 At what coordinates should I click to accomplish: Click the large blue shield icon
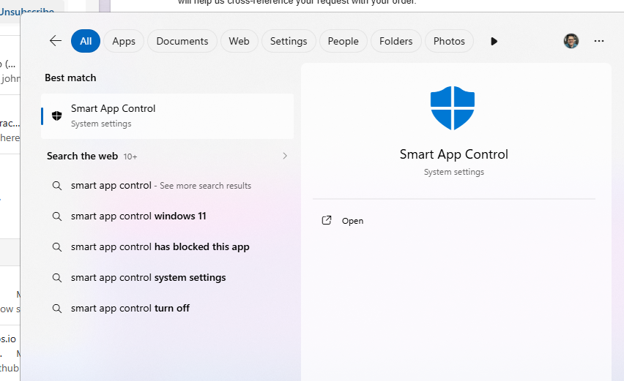pyautogui.click(x=452, y=108)
